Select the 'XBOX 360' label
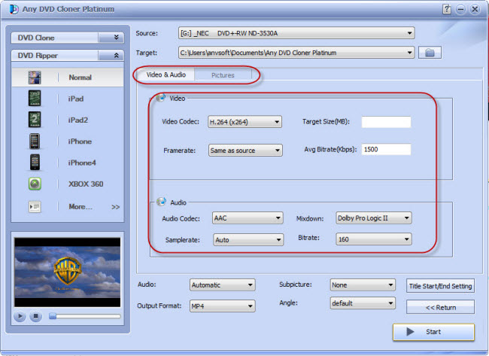Image resolution: width=489 pixels, height=356 pixels. pos(86,184)
